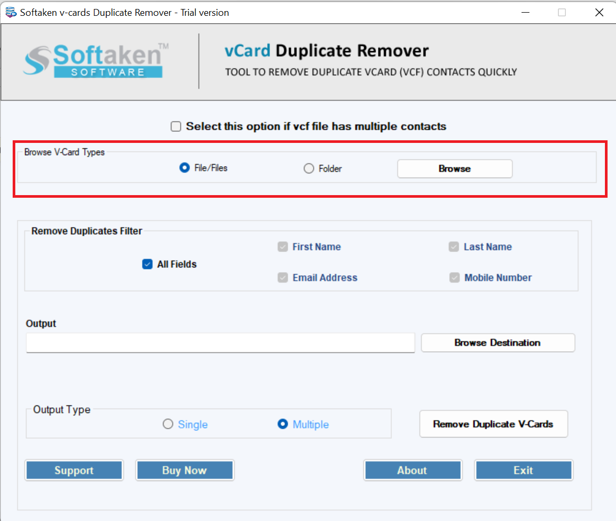Click Remove Duplicate V-Cards button
The width and height of the screenshot is (616, 521).
[494, 424]
